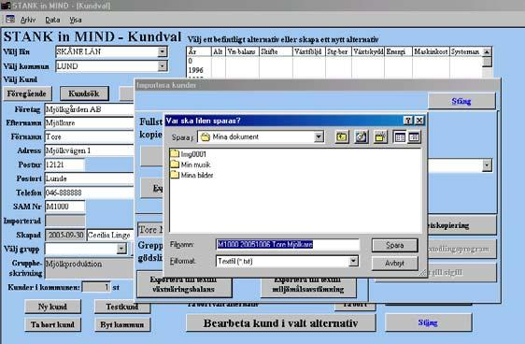Click the Postort field Lunde
This screenshot has height=344, width=525.
pyautogui.click(x=89, y=179)
